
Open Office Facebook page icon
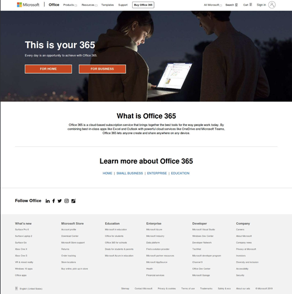pos(53,201)
